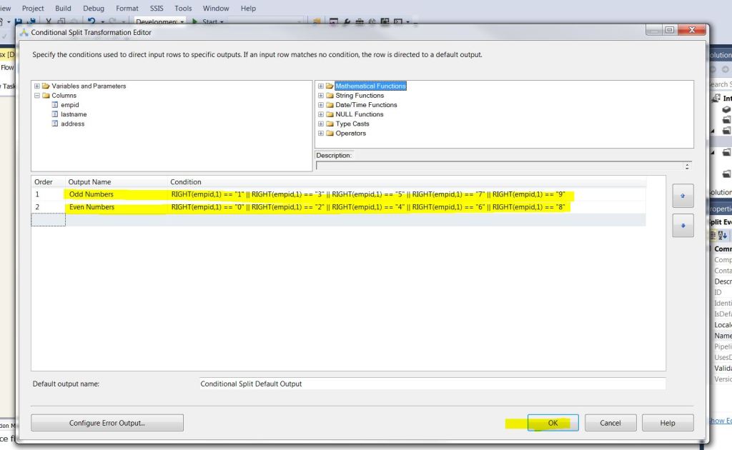The image size is (732, 450).
Task: Click the project node icon in Solution Explorer
Action: (x=716, y=99)
